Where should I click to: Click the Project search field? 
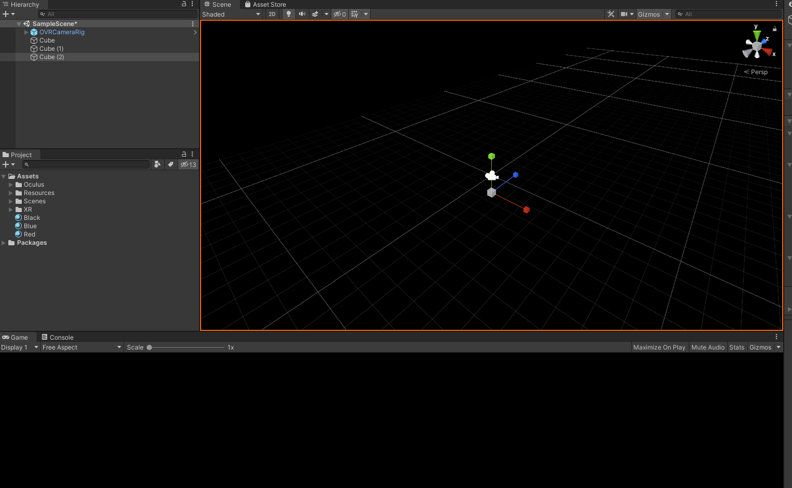86,164
